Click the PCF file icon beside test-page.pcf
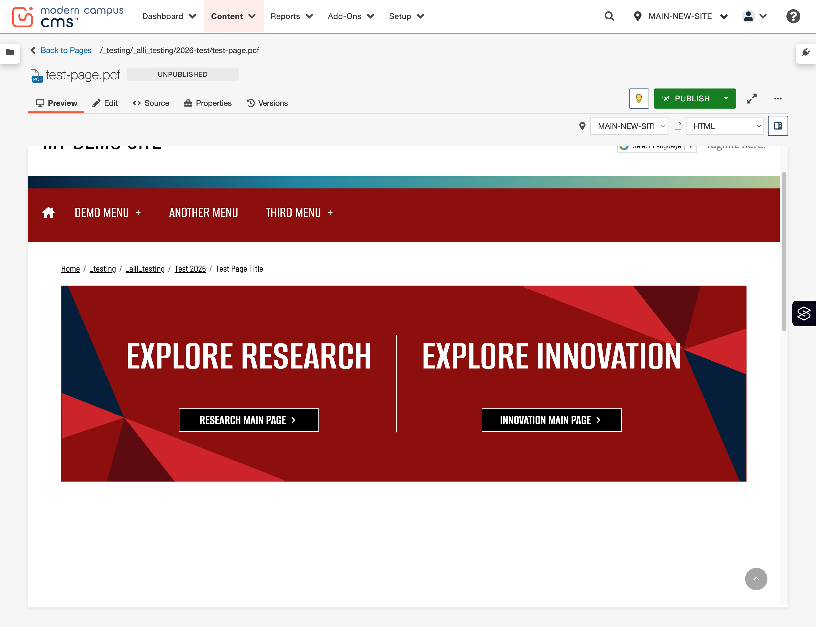This screenshot has height=627, width=816. pyautogui.click(x=36, y=76)
